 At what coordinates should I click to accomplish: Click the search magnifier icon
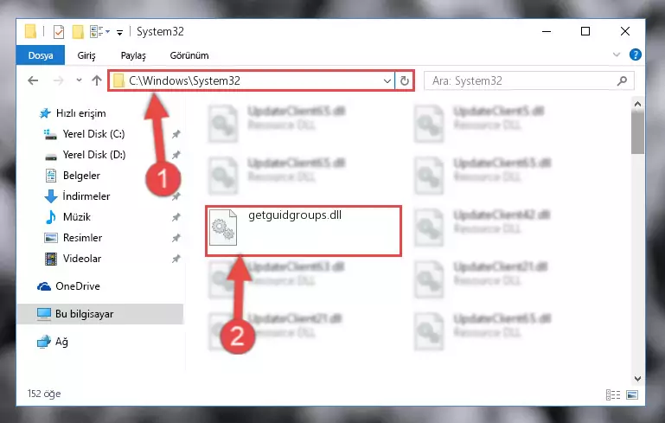pos(622,80)
